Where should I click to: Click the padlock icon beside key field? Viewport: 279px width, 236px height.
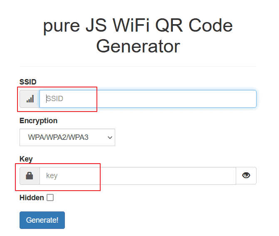coord(30,176)
